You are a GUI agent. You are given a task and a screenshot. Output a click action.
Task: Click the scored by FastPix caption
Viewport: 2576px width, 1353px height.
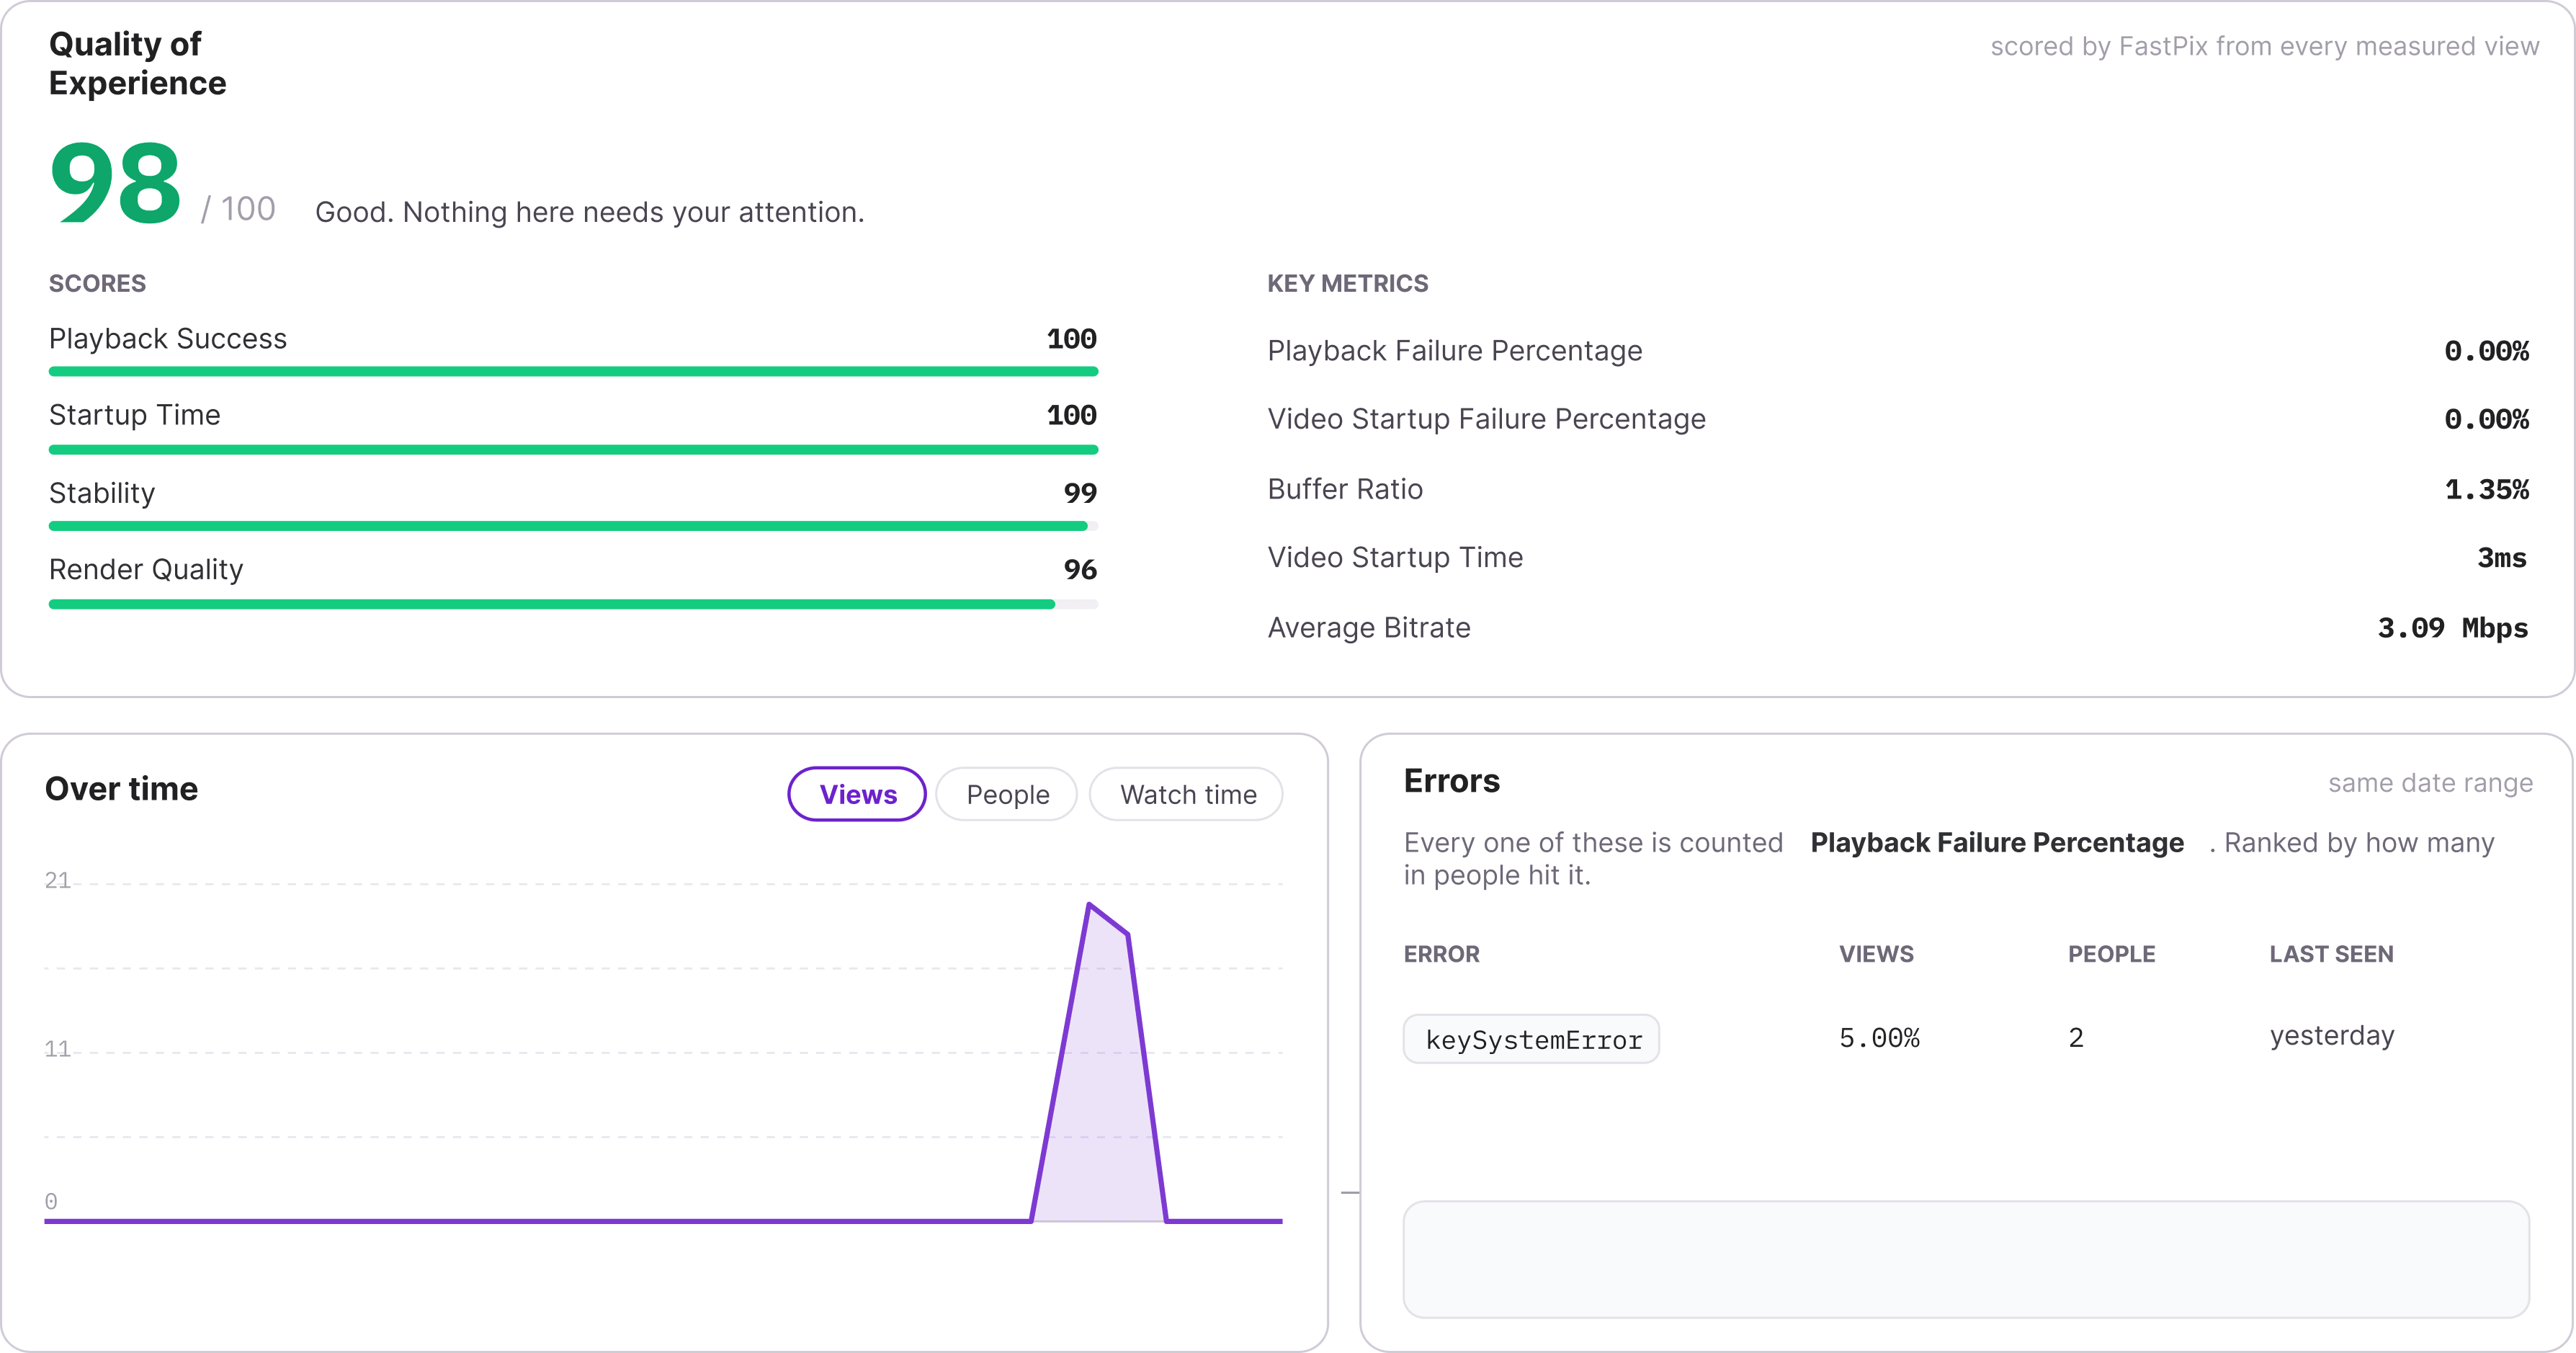pyautogui.click(x=2264, y=46)
